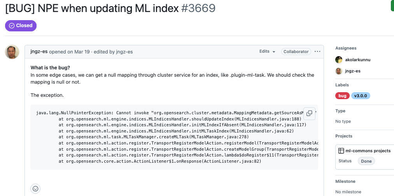Viewport: 394px width, 196px height.
Task: Expand the Edits history dropdown
Action: click(x=267, y=51)
